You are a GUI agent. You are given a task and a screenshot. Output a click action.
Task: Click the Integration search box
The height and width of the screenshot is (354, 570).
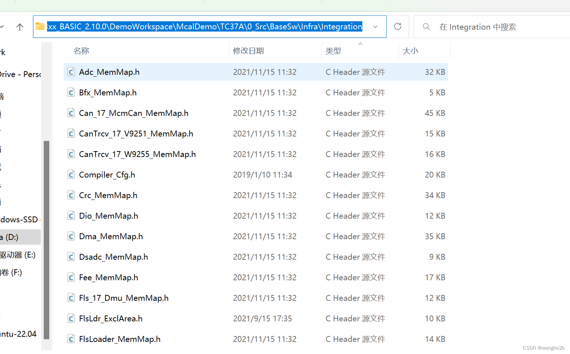tap(492, 27)
